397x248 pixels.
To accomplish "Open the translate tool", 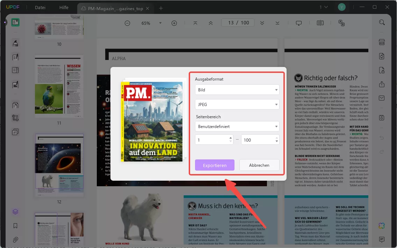I will tap(341, 23).
